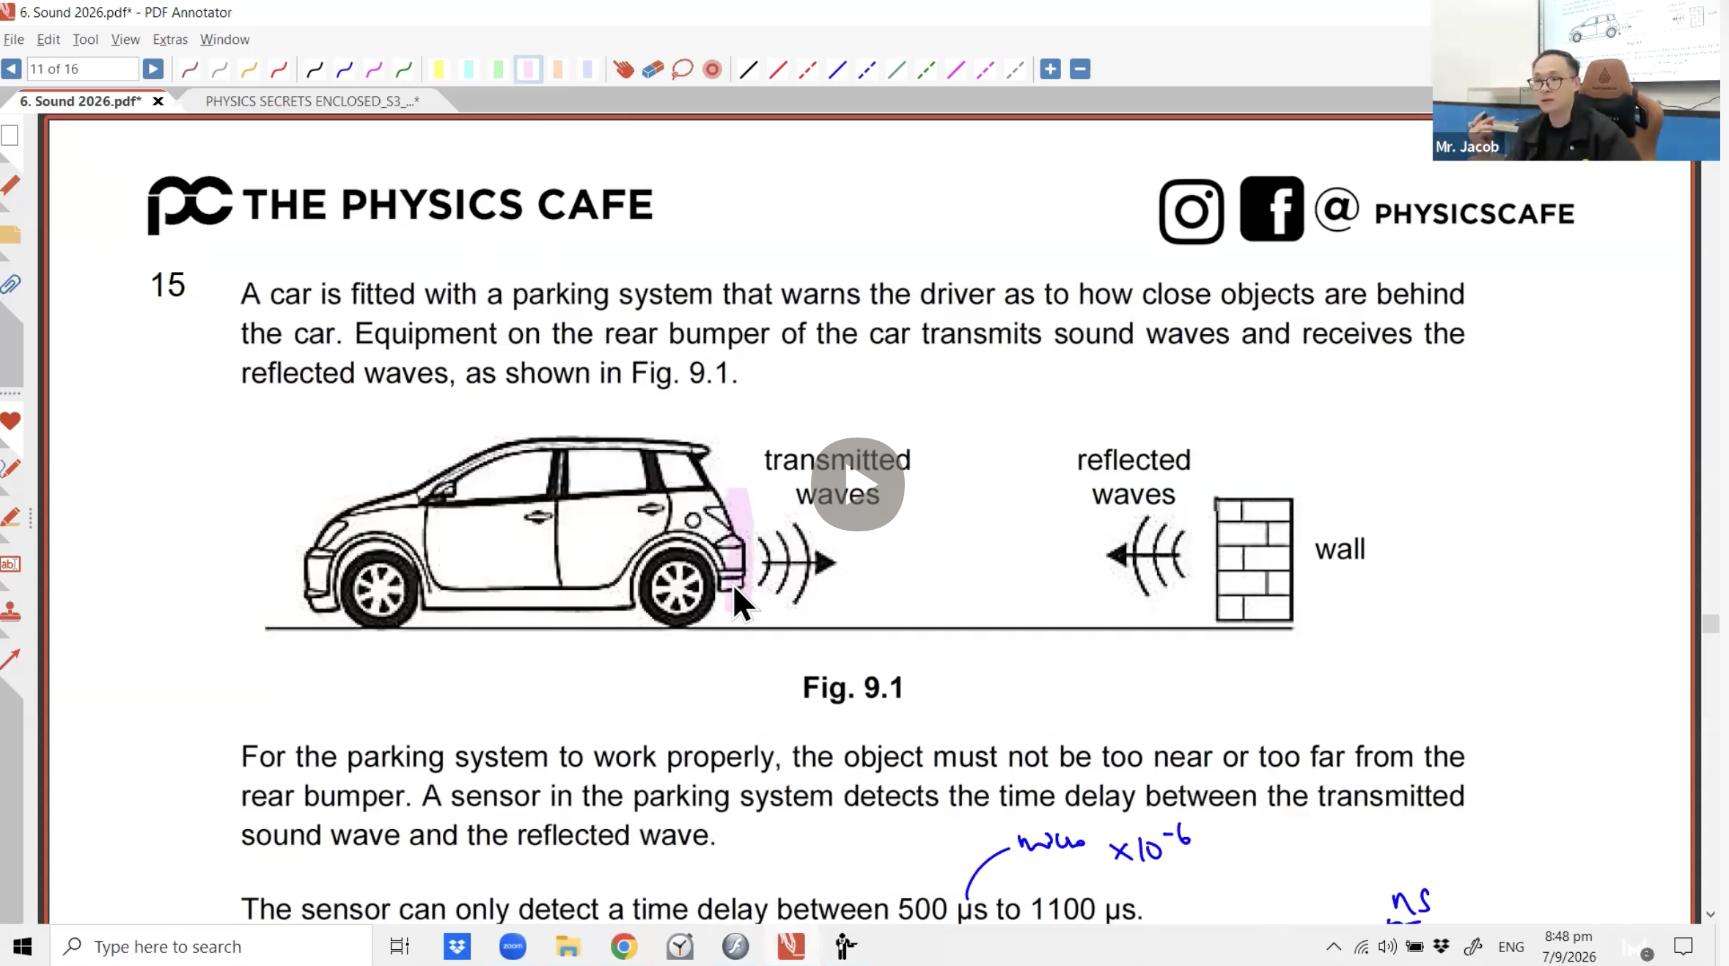The height and width of the screenshot is (966, 1729).
Task: Select the eraser tool
Action: click(653, 70)
